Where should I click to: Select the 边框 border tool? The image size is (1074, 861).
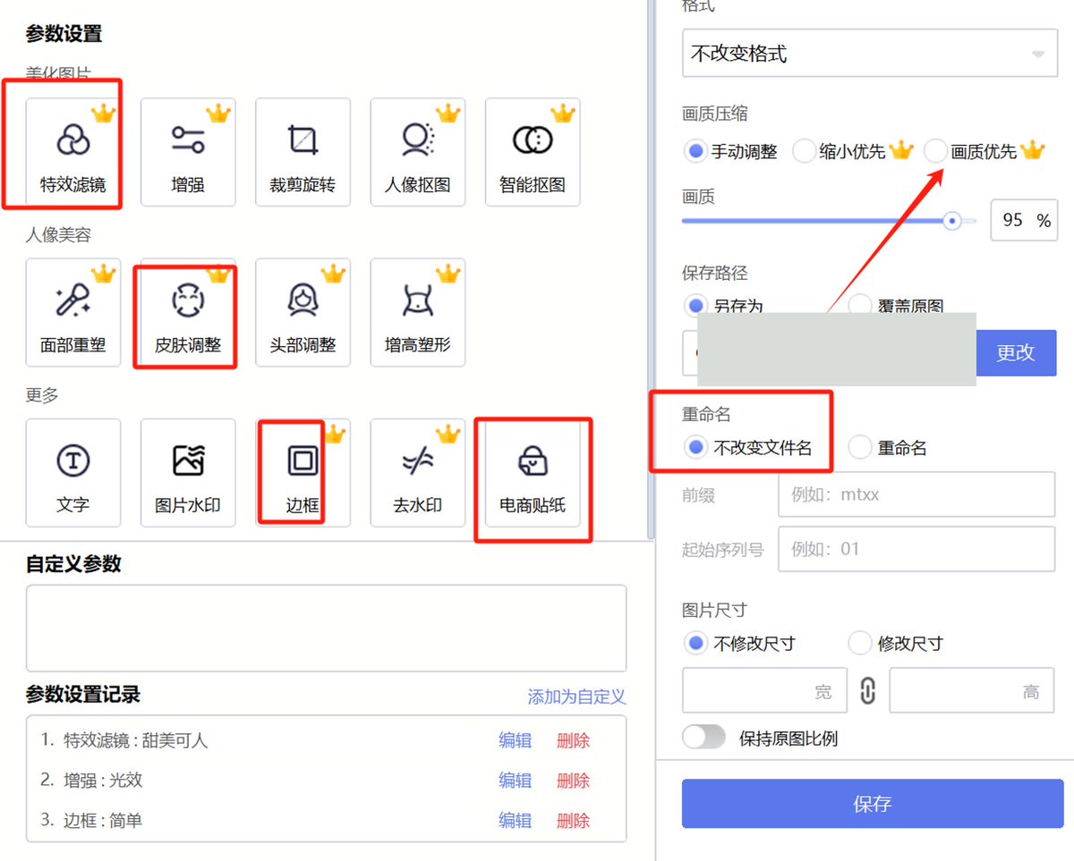(x=303, y=472)
